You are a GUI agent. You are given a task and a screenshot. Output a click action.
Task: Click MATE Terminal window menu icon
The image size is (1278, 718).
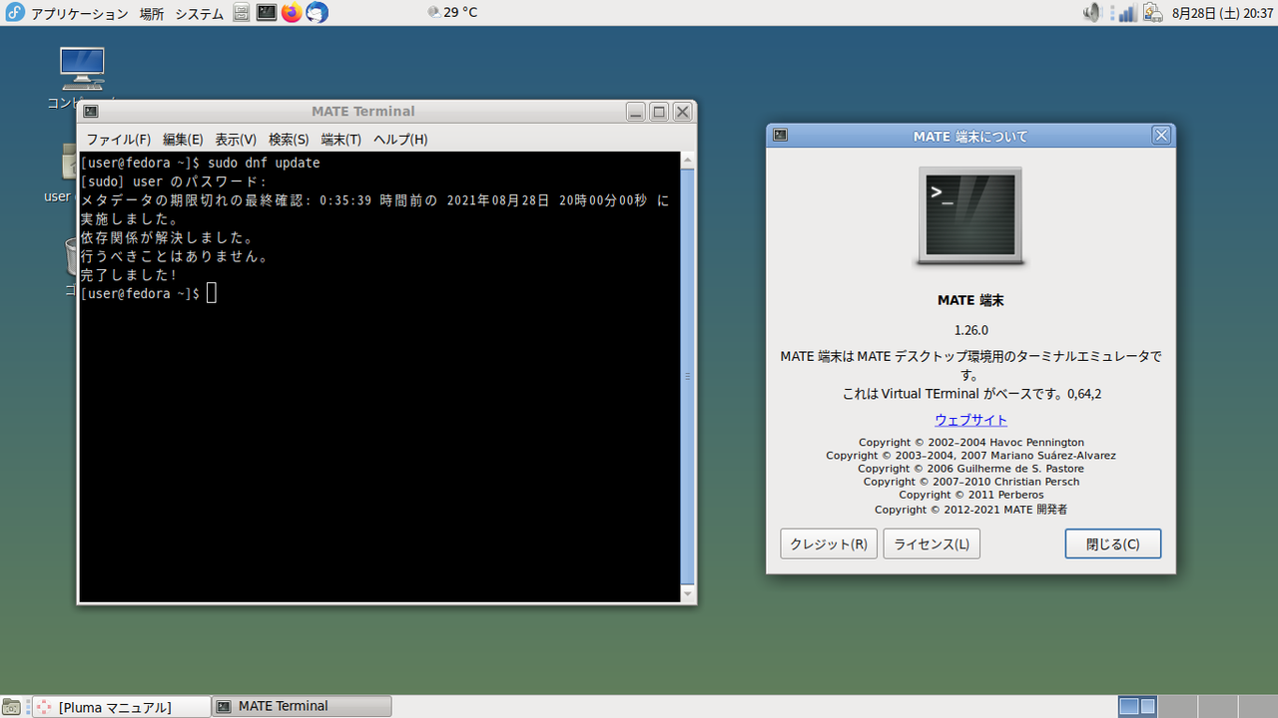pyautogui.click(x=91, y=112)
